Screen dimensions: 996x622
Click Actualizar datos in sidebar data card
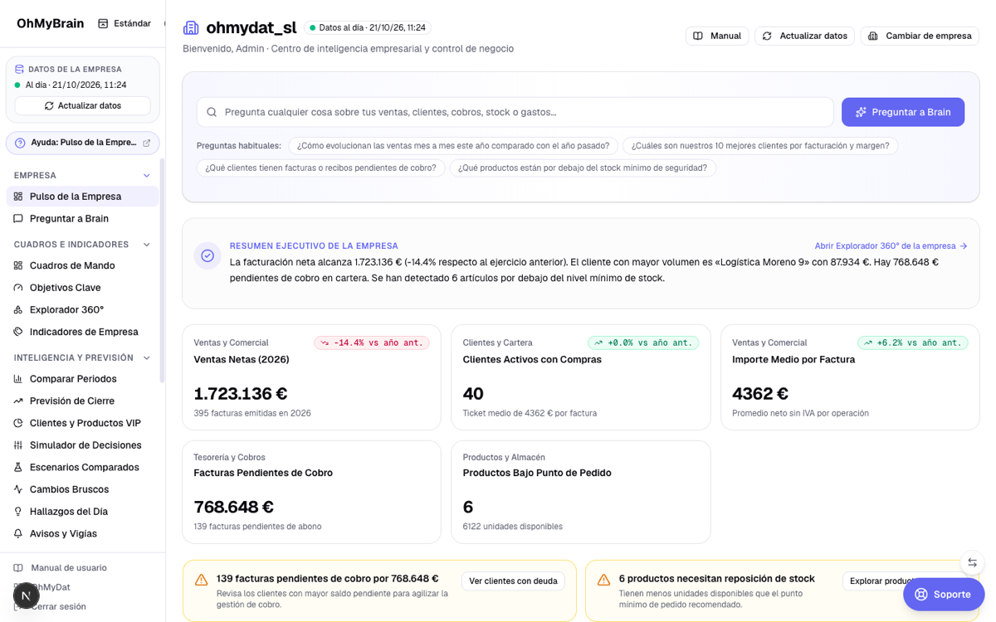(83, 106)
